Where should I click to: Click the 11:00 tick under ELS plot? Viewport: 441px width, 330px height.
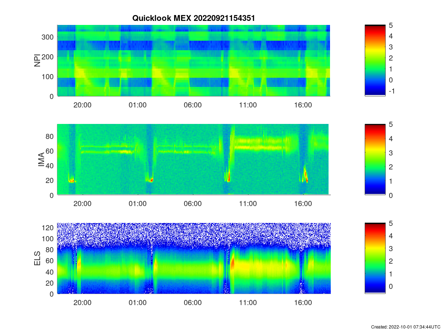click(x=248, y=302)
